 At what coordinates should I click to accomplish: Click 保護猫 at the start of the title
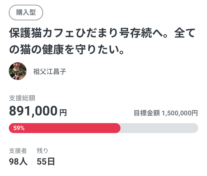[x=23, y=34]
